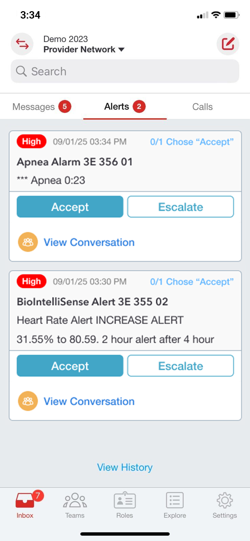Screen dimensions: 250x541
Task: Tap the switch organization arrows icon
Action: [x=22, y=44]
